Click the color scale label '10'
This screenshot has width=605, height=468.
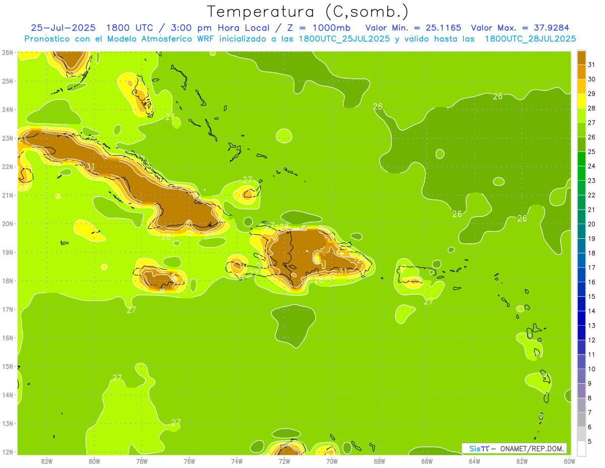[x=591, y=369]
